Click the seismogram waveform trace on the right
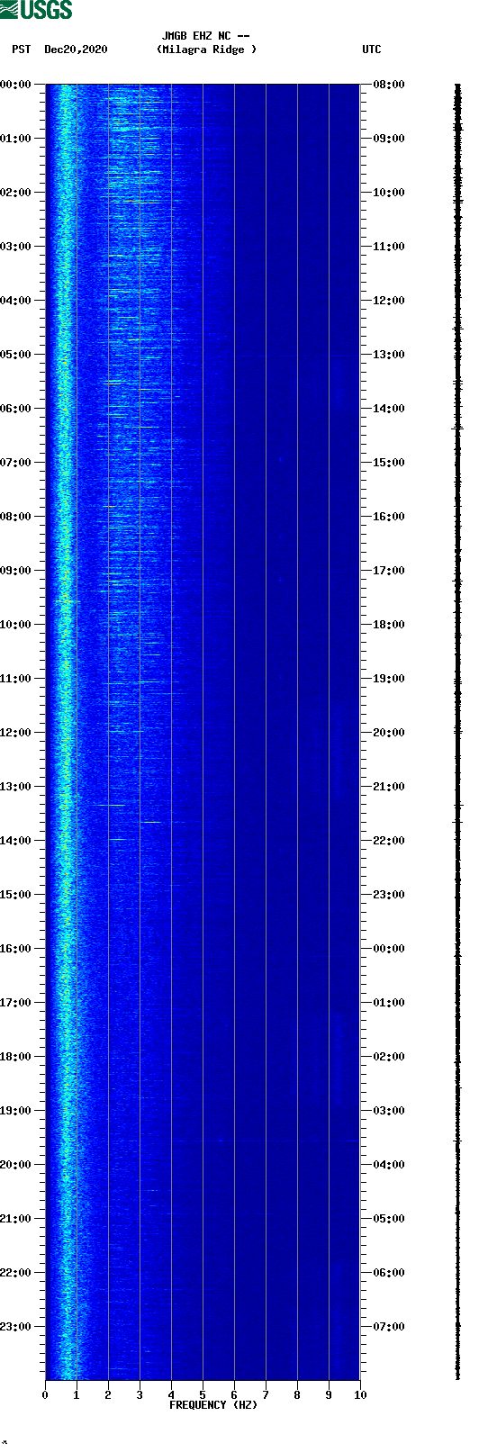Viewport: 497px width, 1452px height. tap(457, 732)
